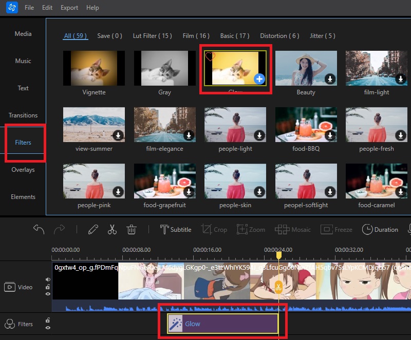Split the clip with the scissors tool
This screenshot has width=411, height=340.
tap(113, 229)
